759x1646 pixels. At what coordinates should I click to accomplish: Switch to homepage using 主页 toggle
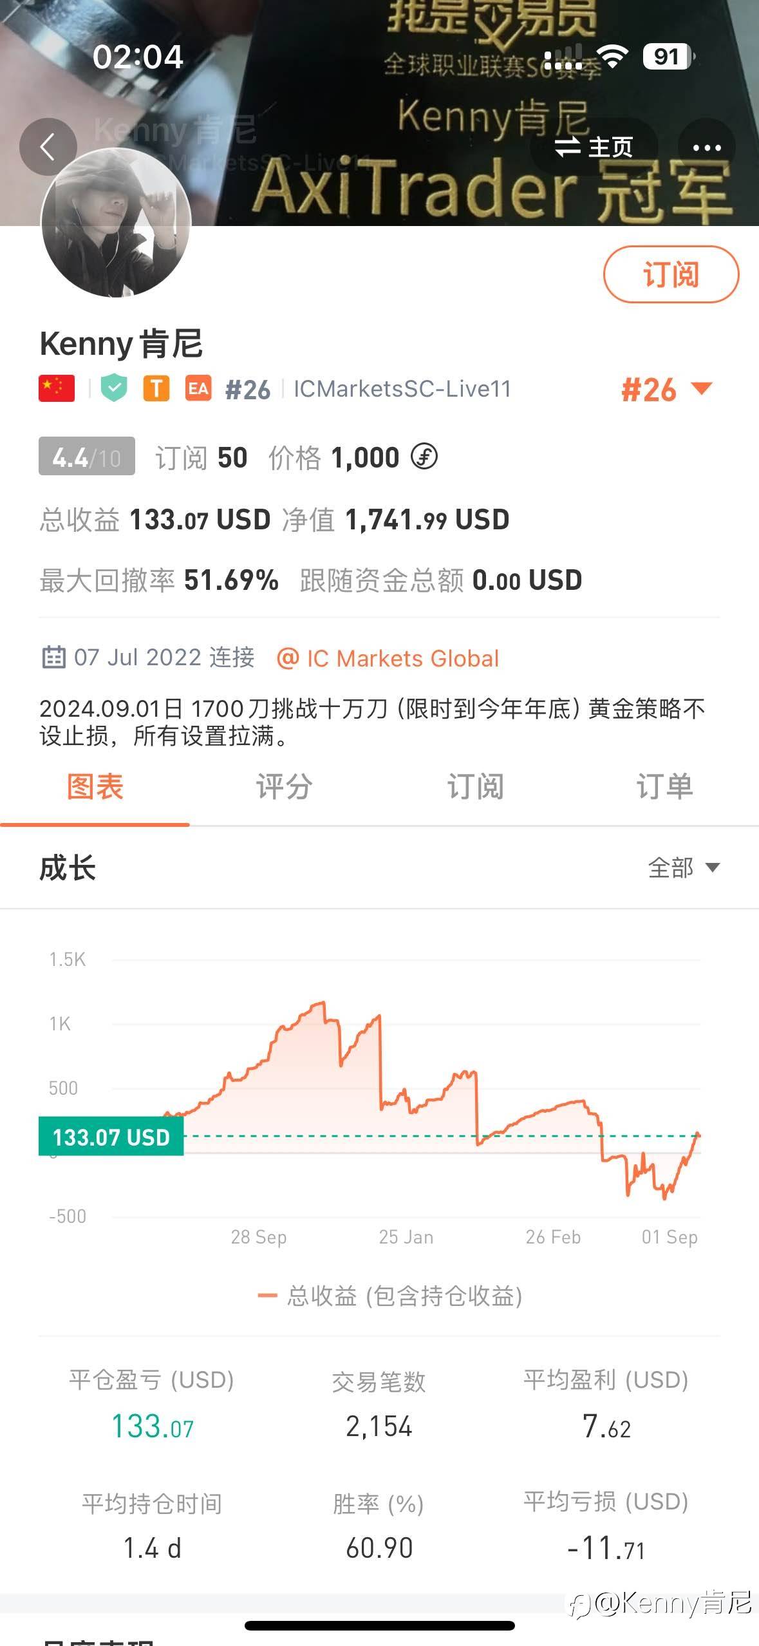[x=594, y=147]
